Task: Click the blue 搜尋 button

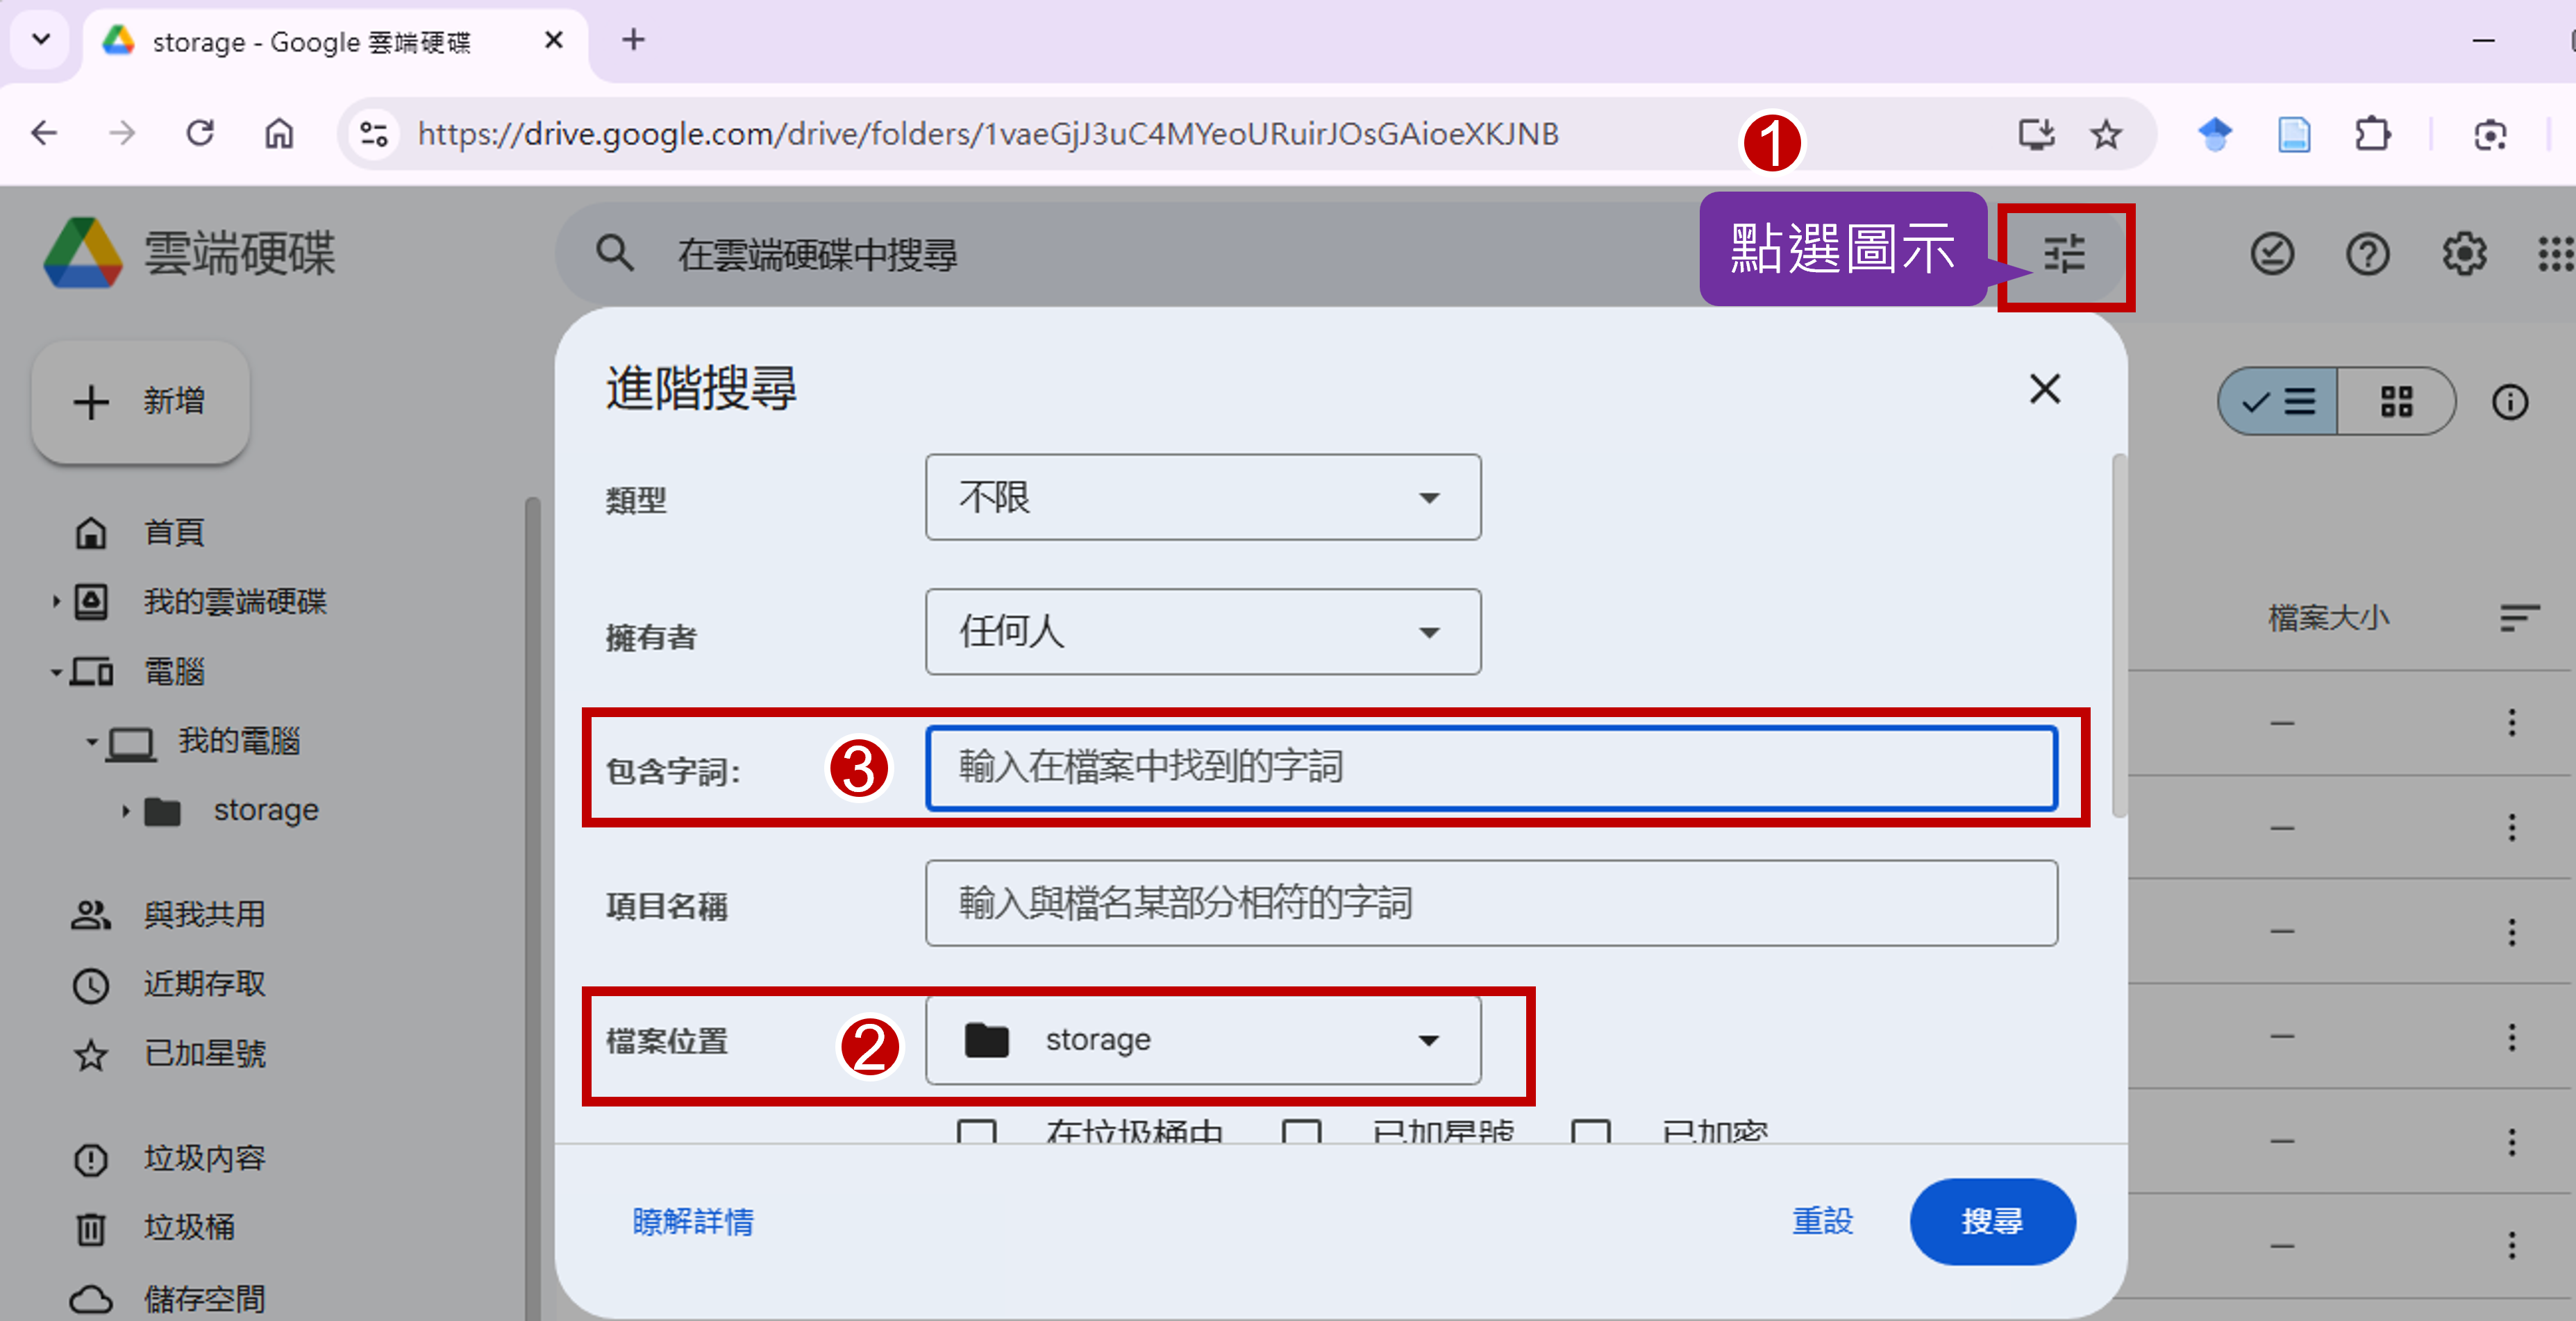Action: (1992, 1221)
